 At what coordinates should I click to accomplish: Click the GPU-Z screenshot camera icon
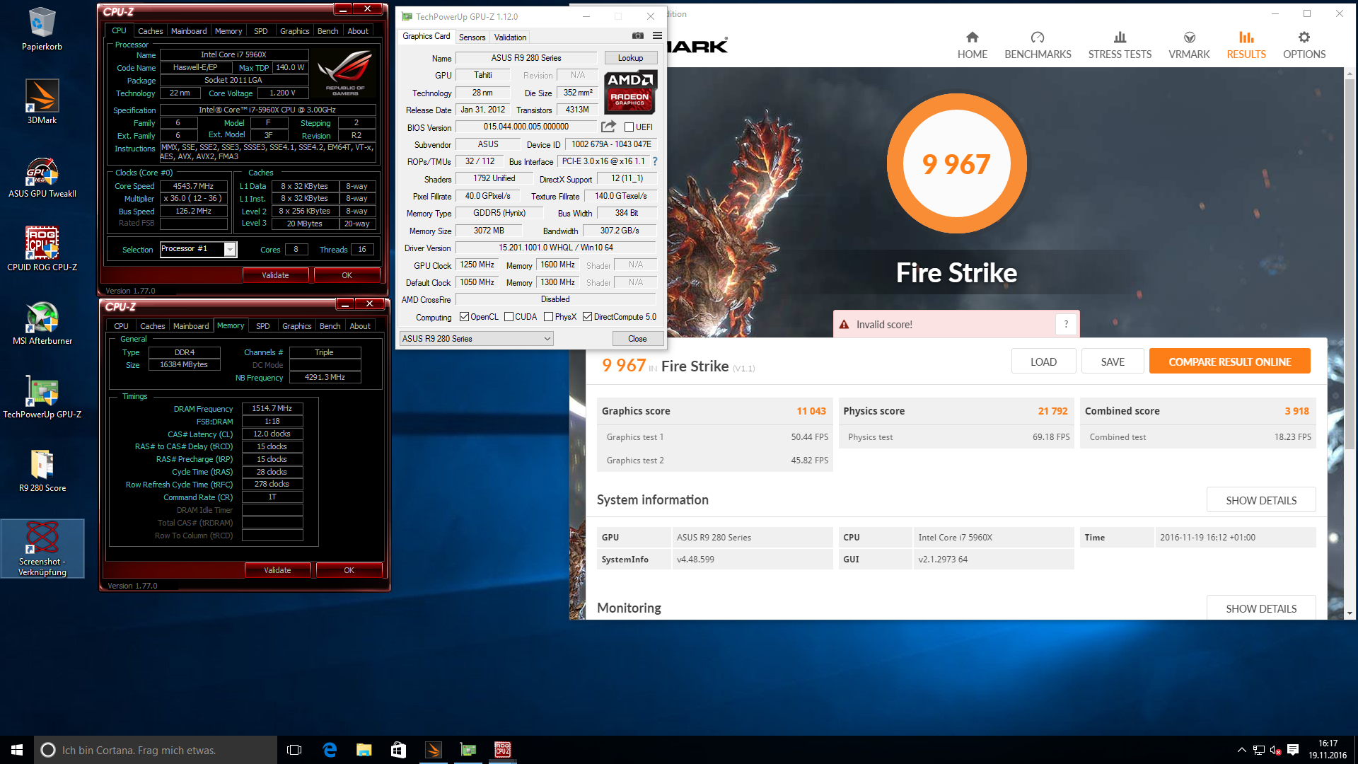pyautogui.click(x=638, y=36)
